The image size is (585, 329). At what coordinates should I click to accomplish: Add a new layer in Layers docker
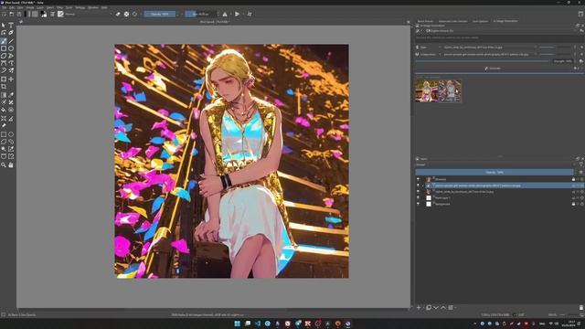pyautogui.click(x=419, y=308)
